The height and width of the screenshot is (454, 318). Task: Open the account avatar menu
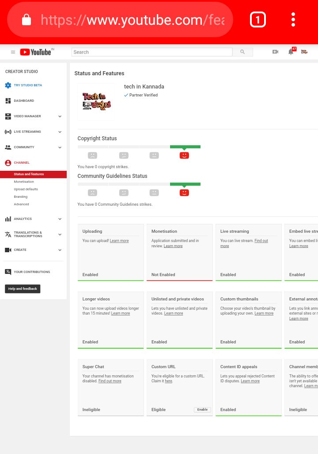click(304, 52)
